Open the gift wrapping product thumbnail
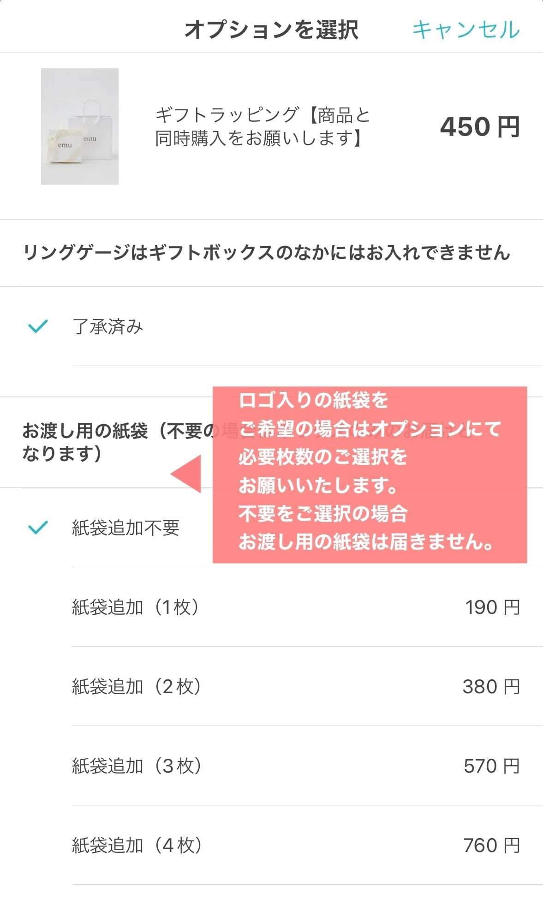Screen dimensions: 543x900 tap(80, 126)
